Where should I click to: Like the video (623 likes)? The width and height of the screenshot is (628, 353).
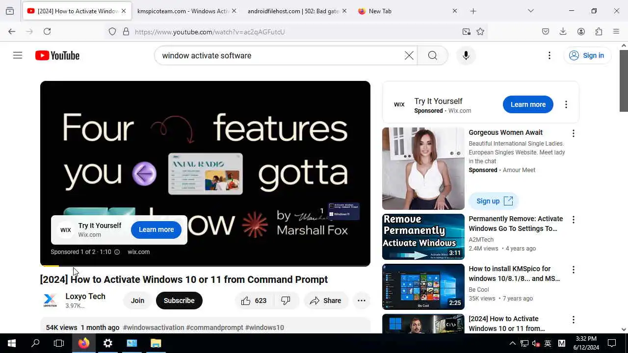point(253,301)
